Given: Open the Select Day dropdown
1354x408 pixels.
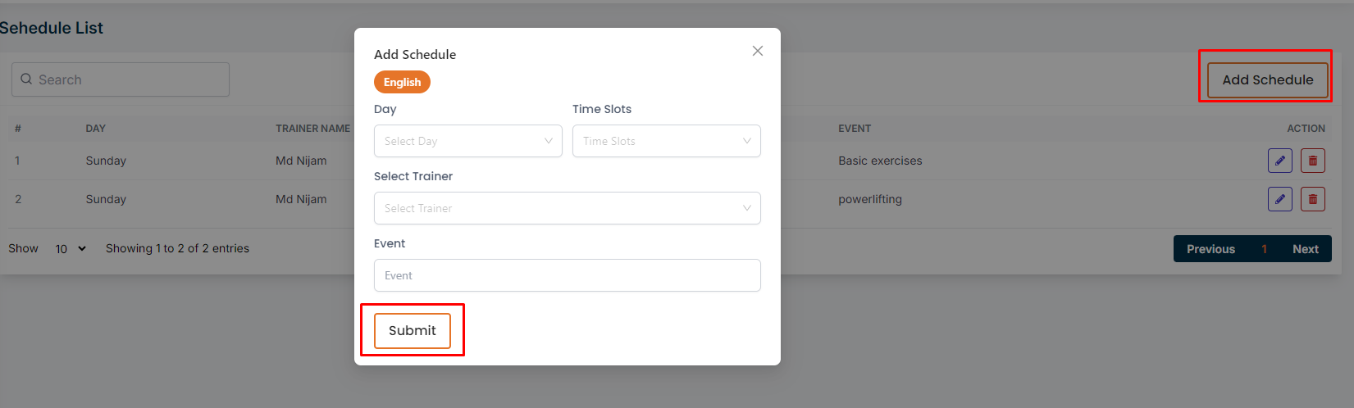Looking at the screenshot, I should [467, 141].
